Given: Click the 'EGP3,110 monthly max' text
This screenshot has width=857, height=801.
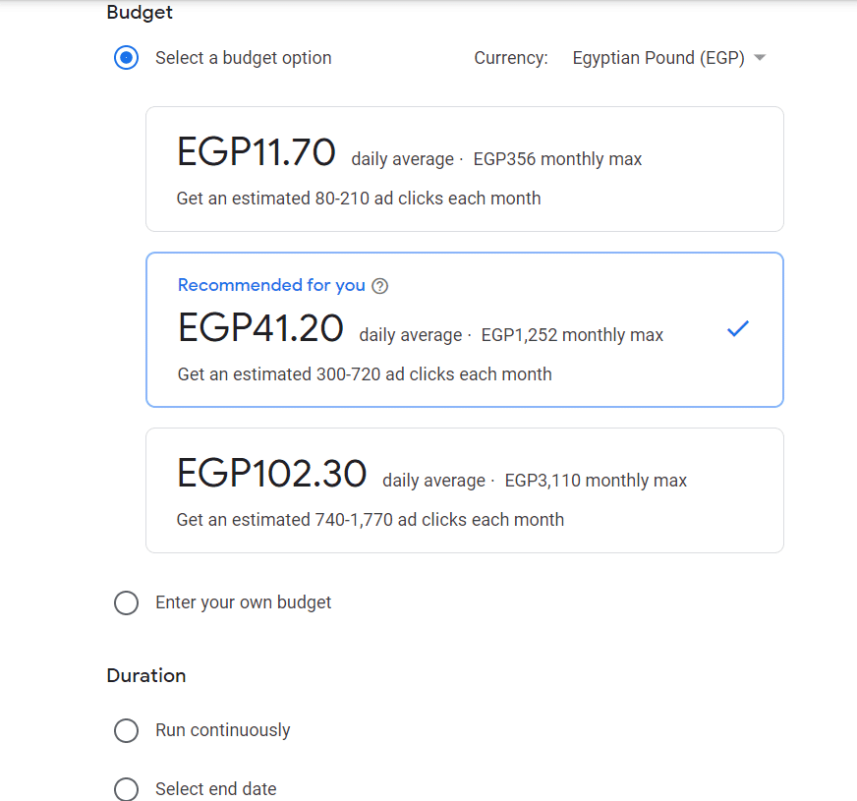Looking at the screenshot, I should (x=596, y=481).
